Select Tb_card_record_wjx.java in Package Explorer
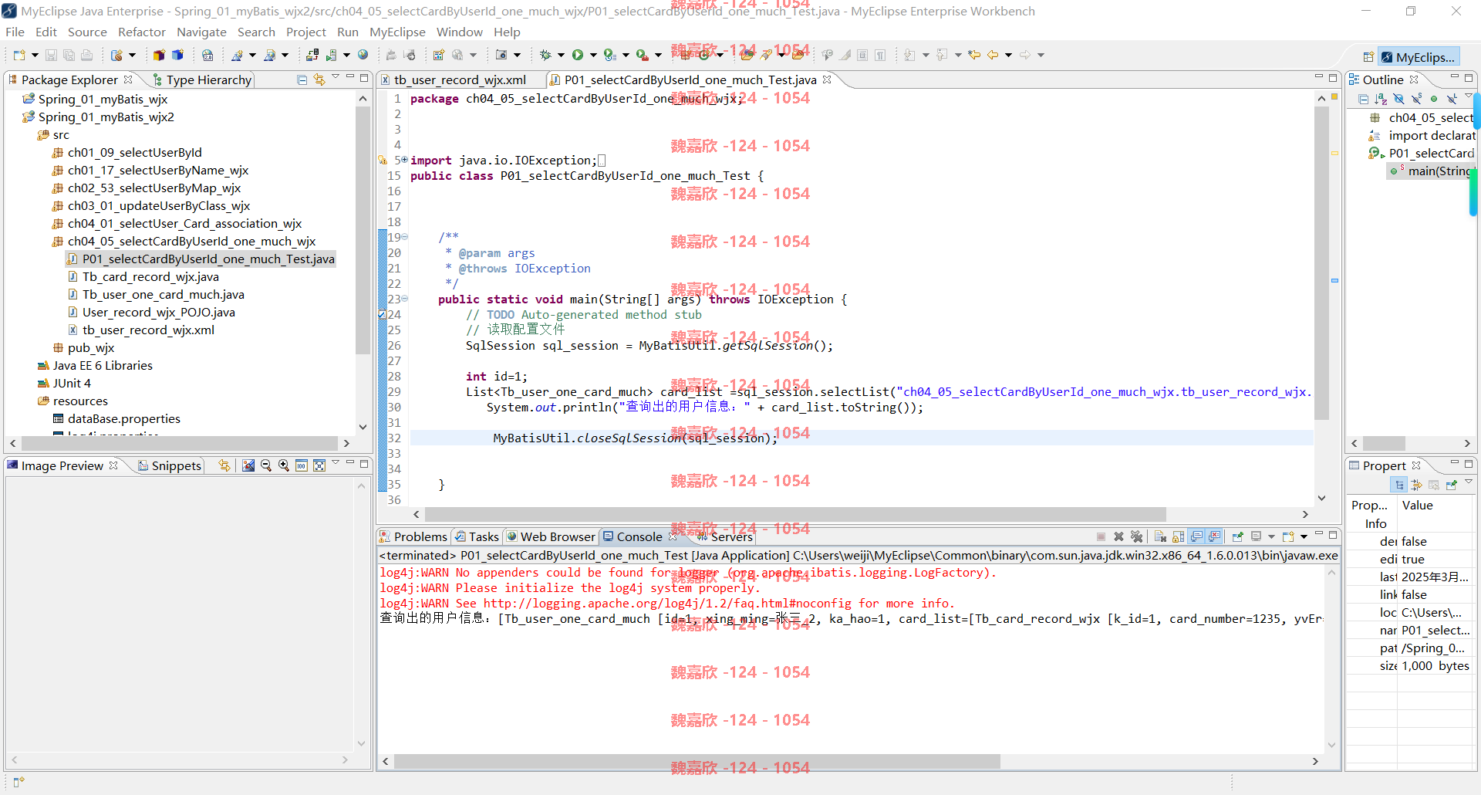This screenshot has height=795, width=1481. [x=150, y=276]
